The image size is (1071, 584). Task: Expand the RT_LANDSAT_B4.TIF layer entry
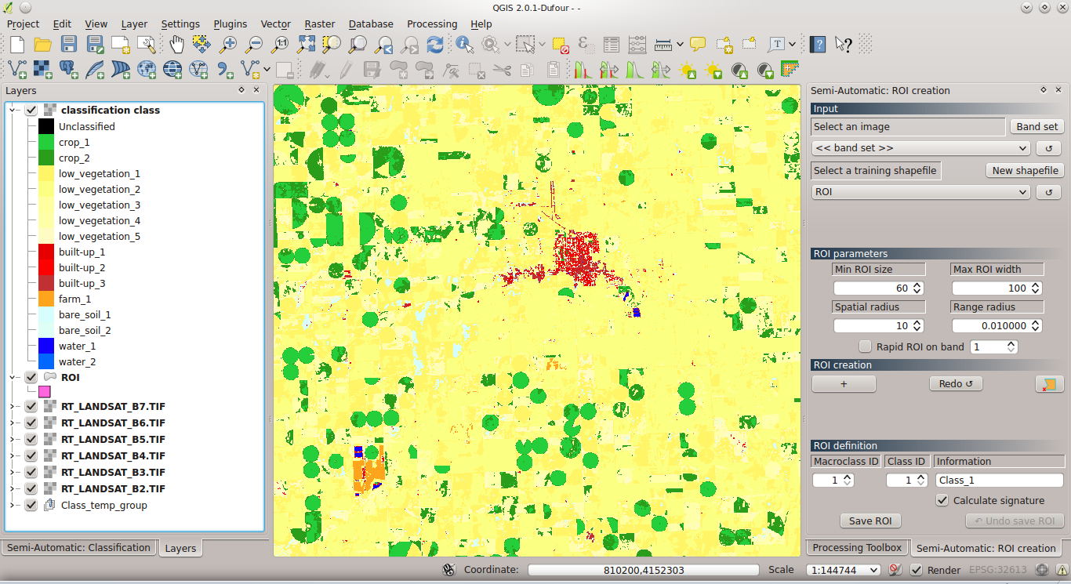click(x=10, y=455)
